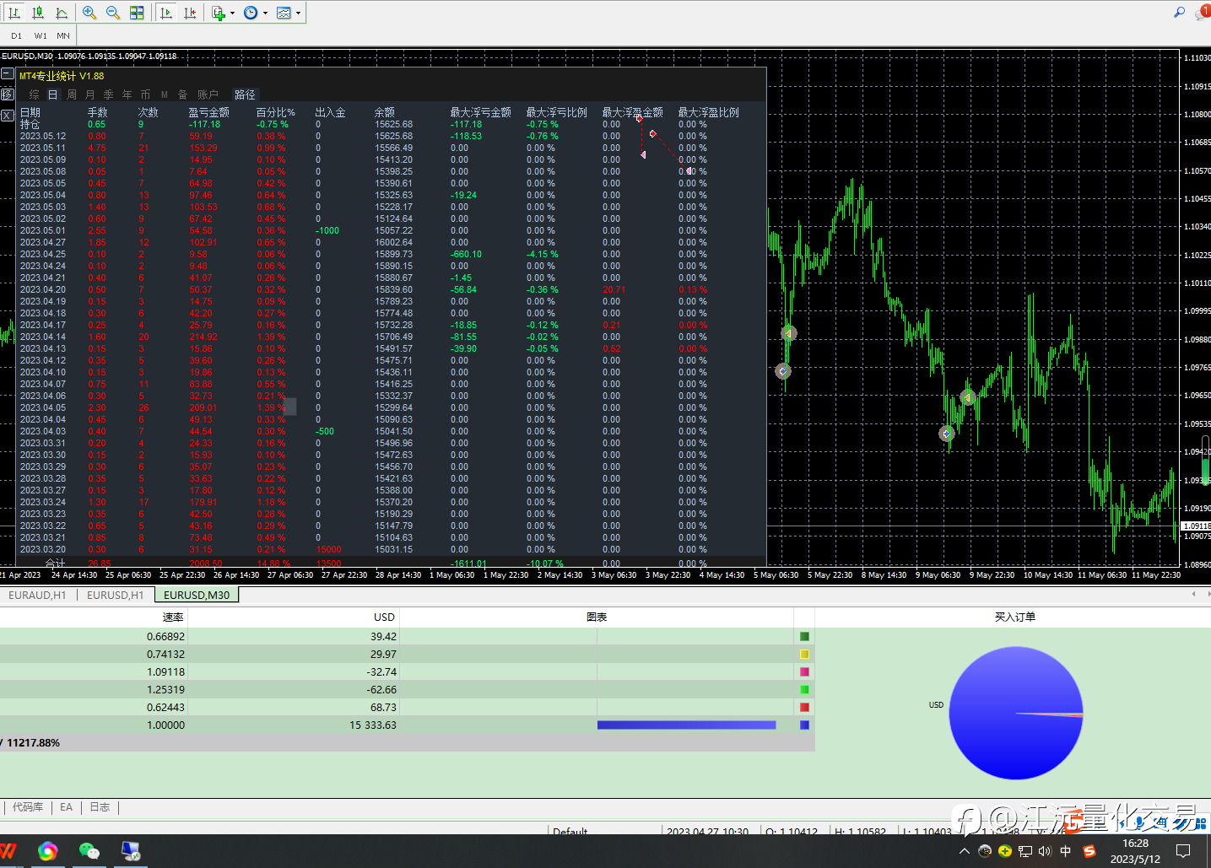Click the 中 input method indicator
The height and width of the screenshot is (868, 1211).
(x=1066, y=851)
